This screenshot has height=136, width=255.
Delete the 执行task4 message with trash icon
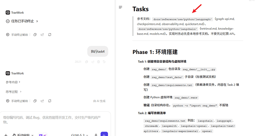pyautogui.click(x=98, y=62)
